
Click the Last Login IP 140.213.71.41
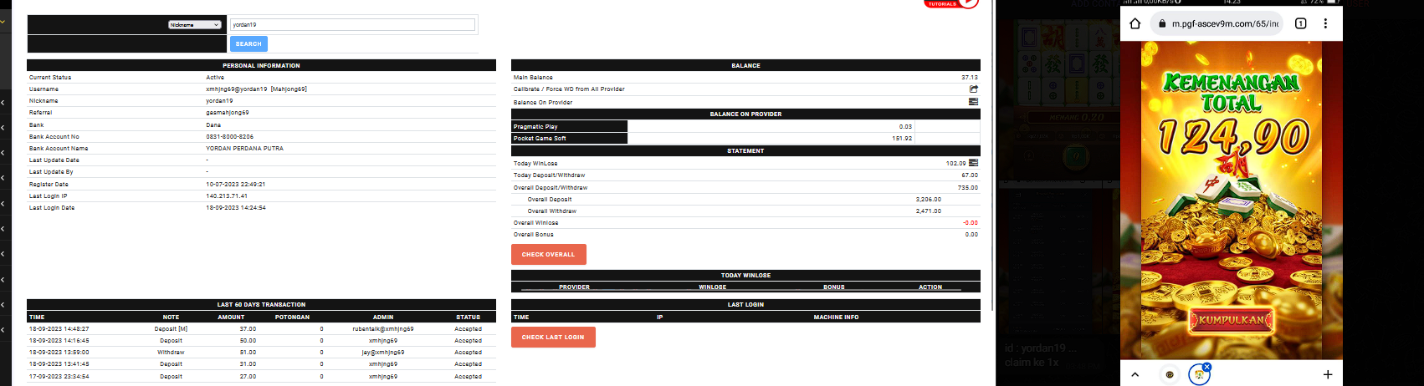pyautogui.click(x=227, y=196)
